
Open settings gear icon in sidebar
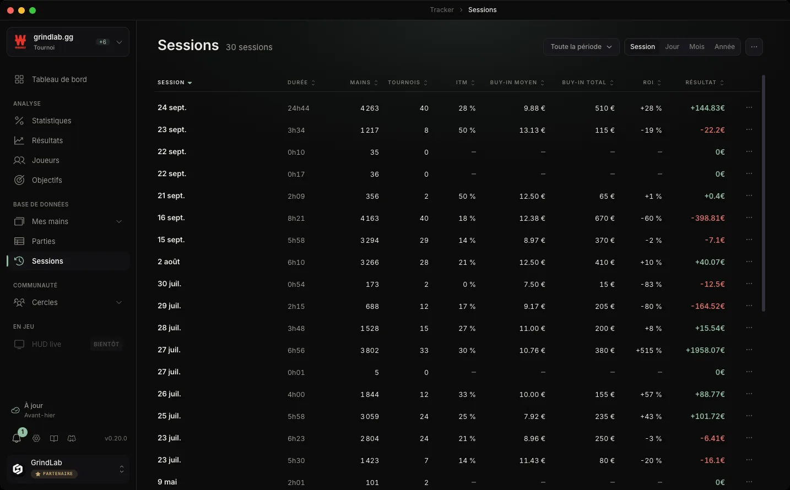click(36, 438)
